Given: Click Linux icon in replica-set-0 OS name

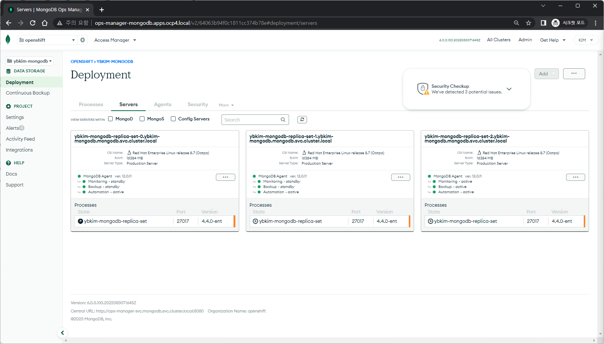Looking at the screenshot, I should [129, 153].
